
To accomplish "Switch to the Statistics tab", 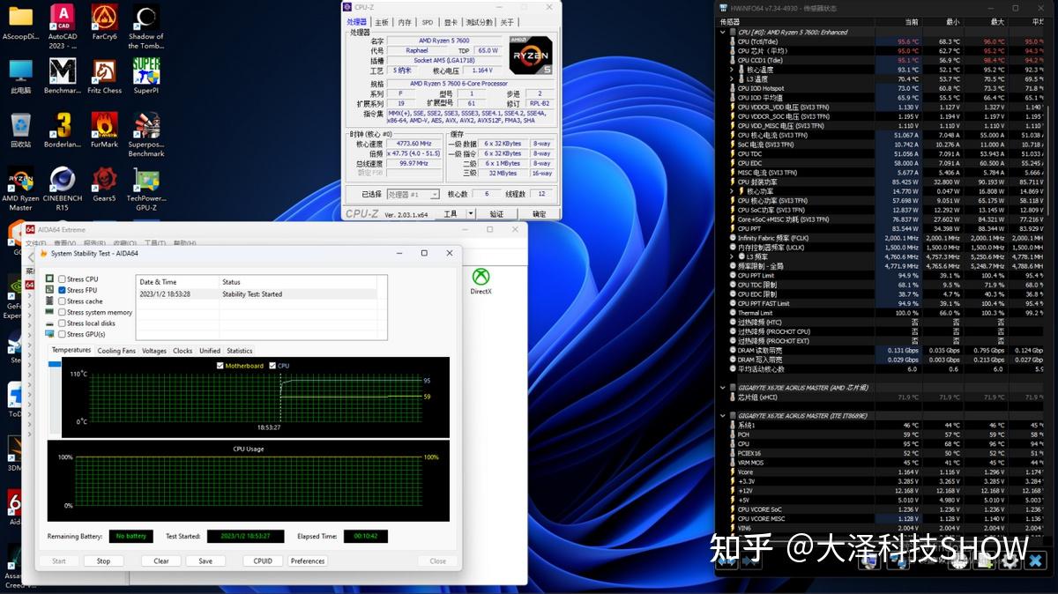I will (240, 351).
